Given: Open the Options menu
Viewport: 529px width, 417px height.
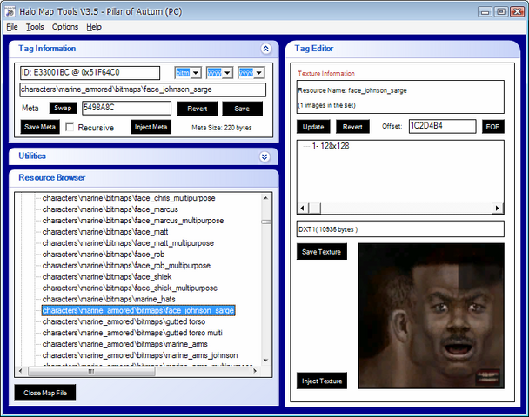Looking at the screenshot, I should [x=65, y=27].
